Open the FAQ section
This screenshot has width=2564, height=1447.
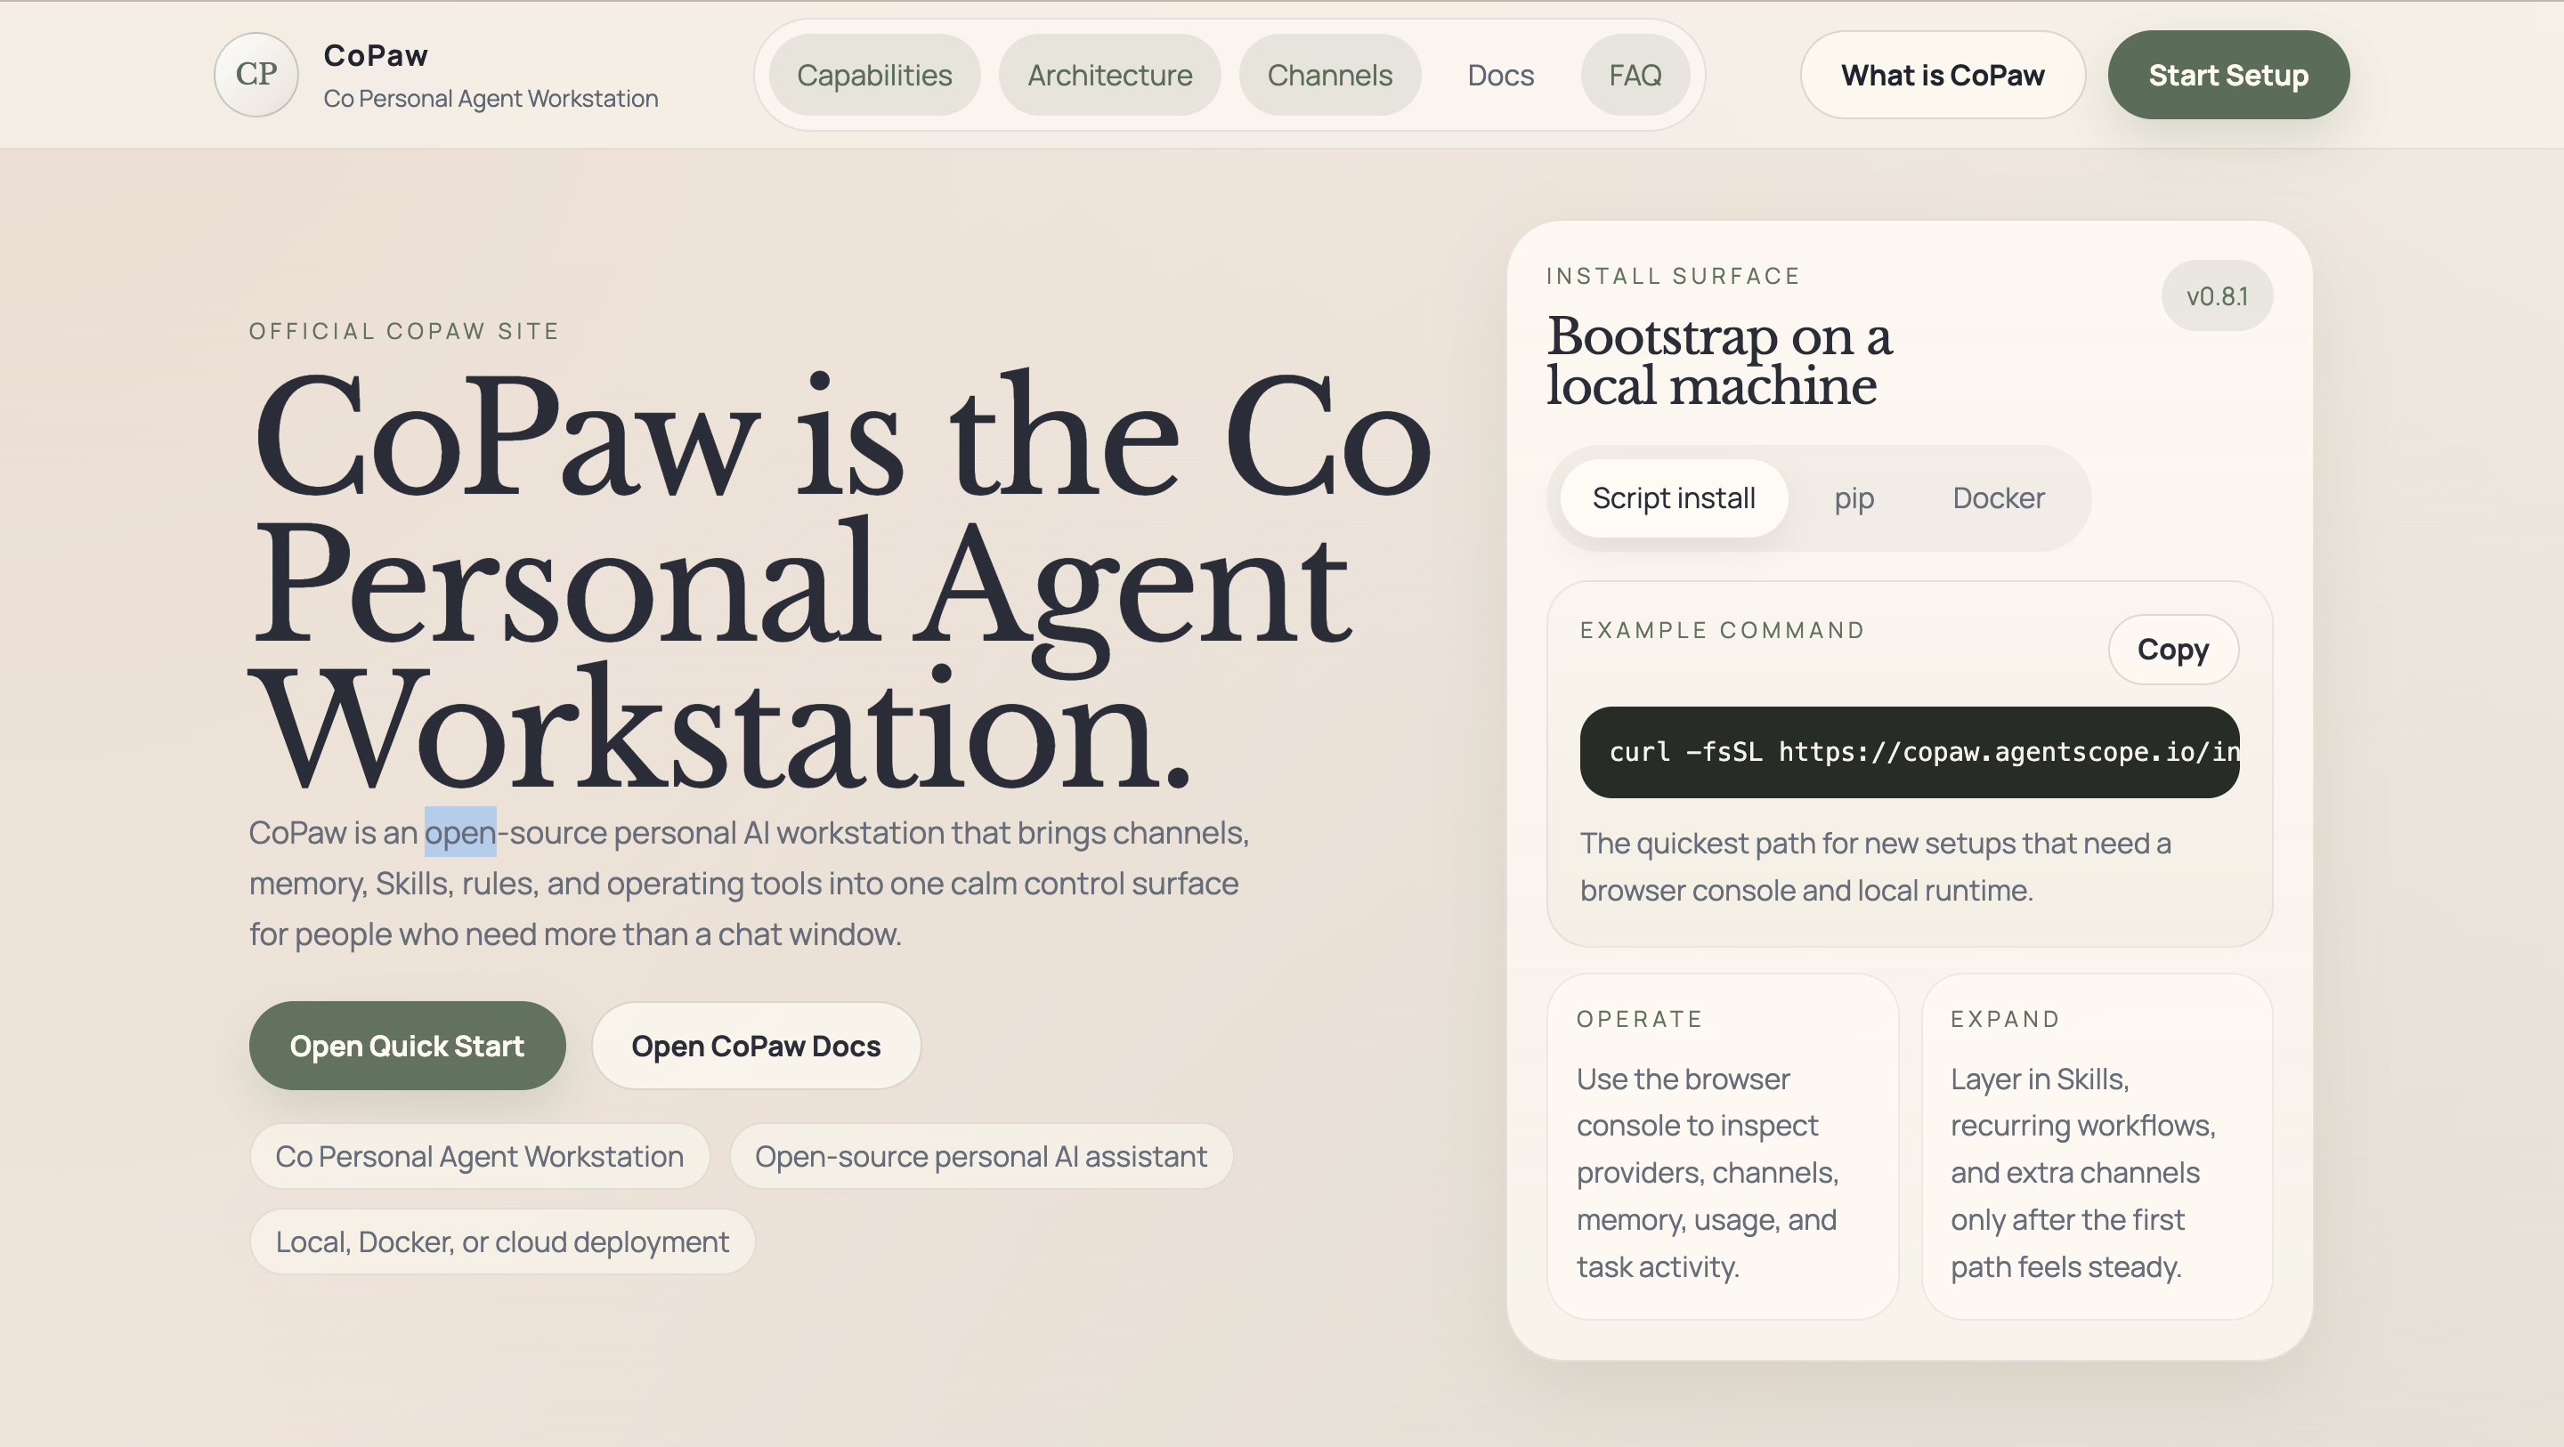pyautogui.click(x=1635, y=75)
